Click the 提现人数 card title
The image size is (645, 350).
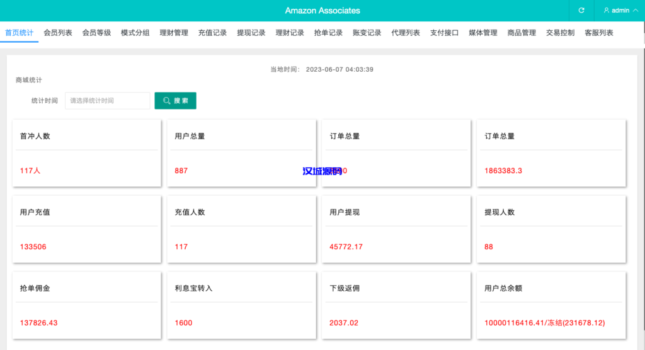coord(499,212)
